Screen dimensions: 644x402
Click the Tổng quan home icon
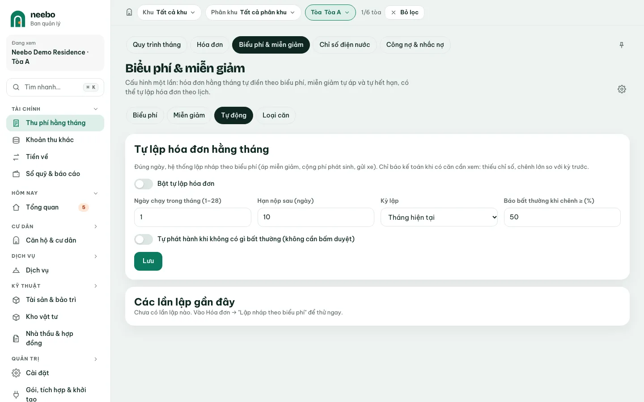[x=16, y=207]
